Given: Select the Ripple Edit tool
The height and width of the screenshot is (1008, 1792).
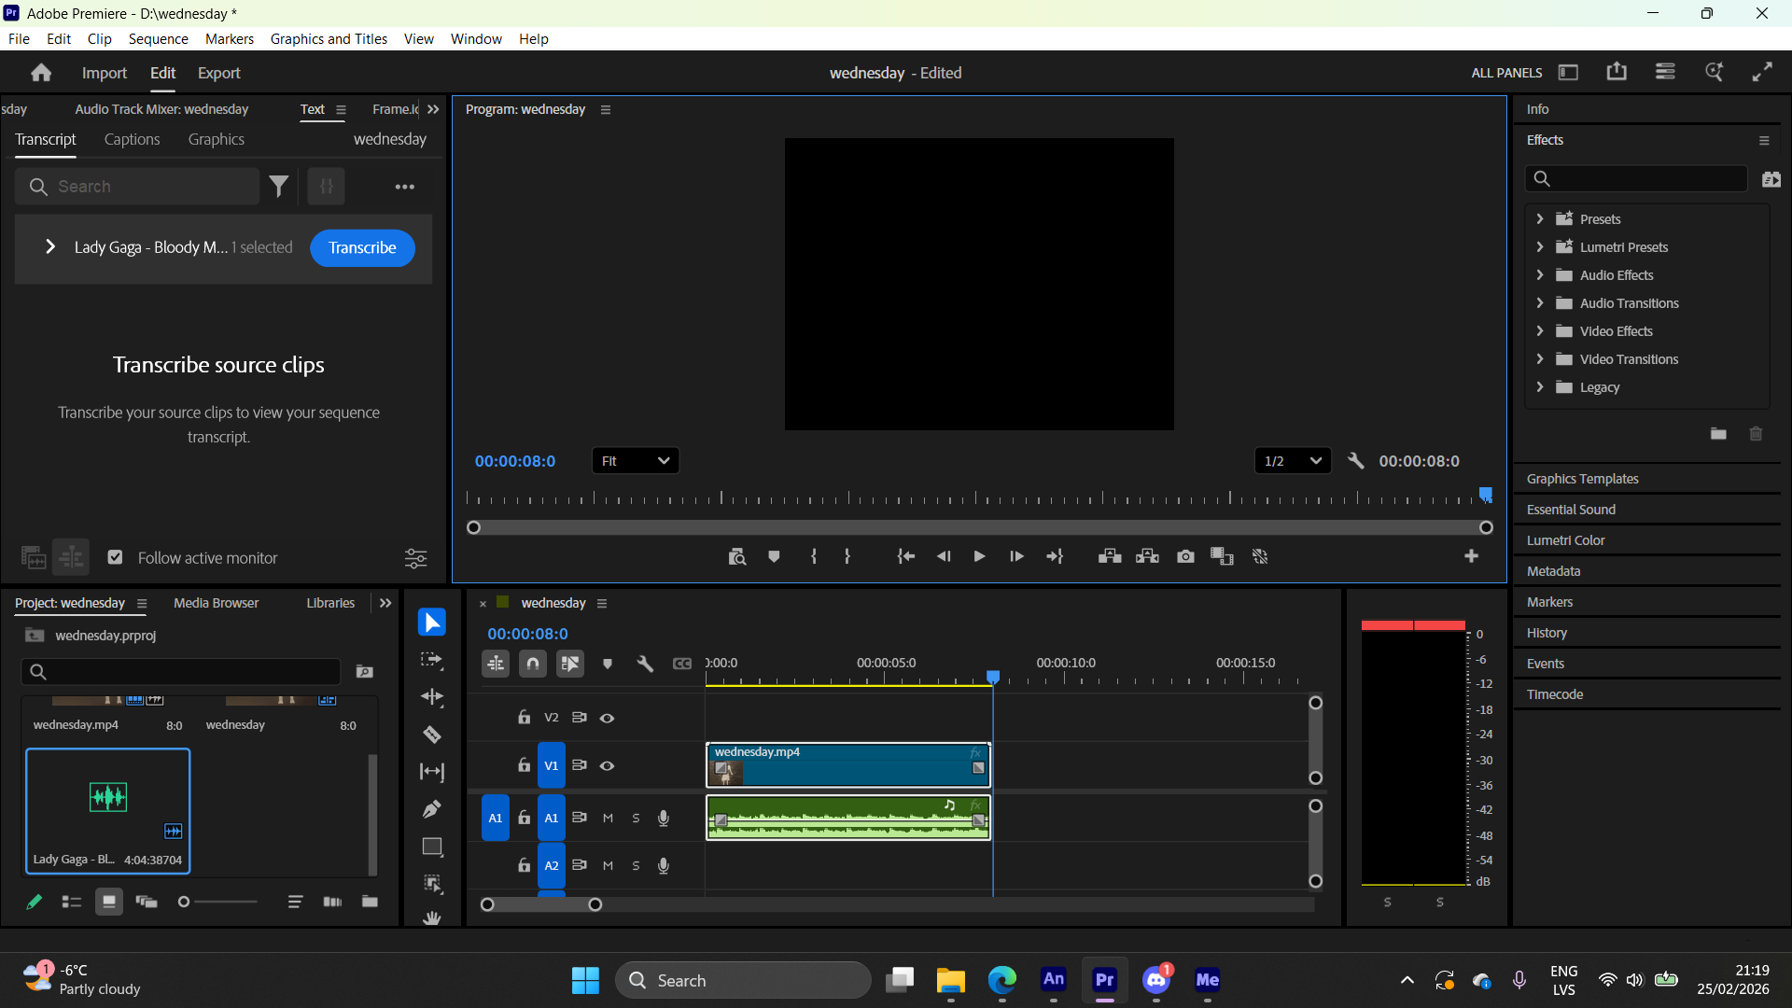Looking at the screenshot, I should (x=431, y=697).
